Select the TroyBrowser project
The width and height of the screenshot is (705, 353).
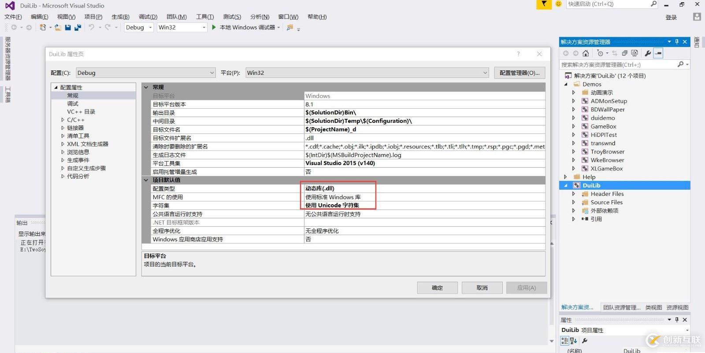tap(607, 151)
